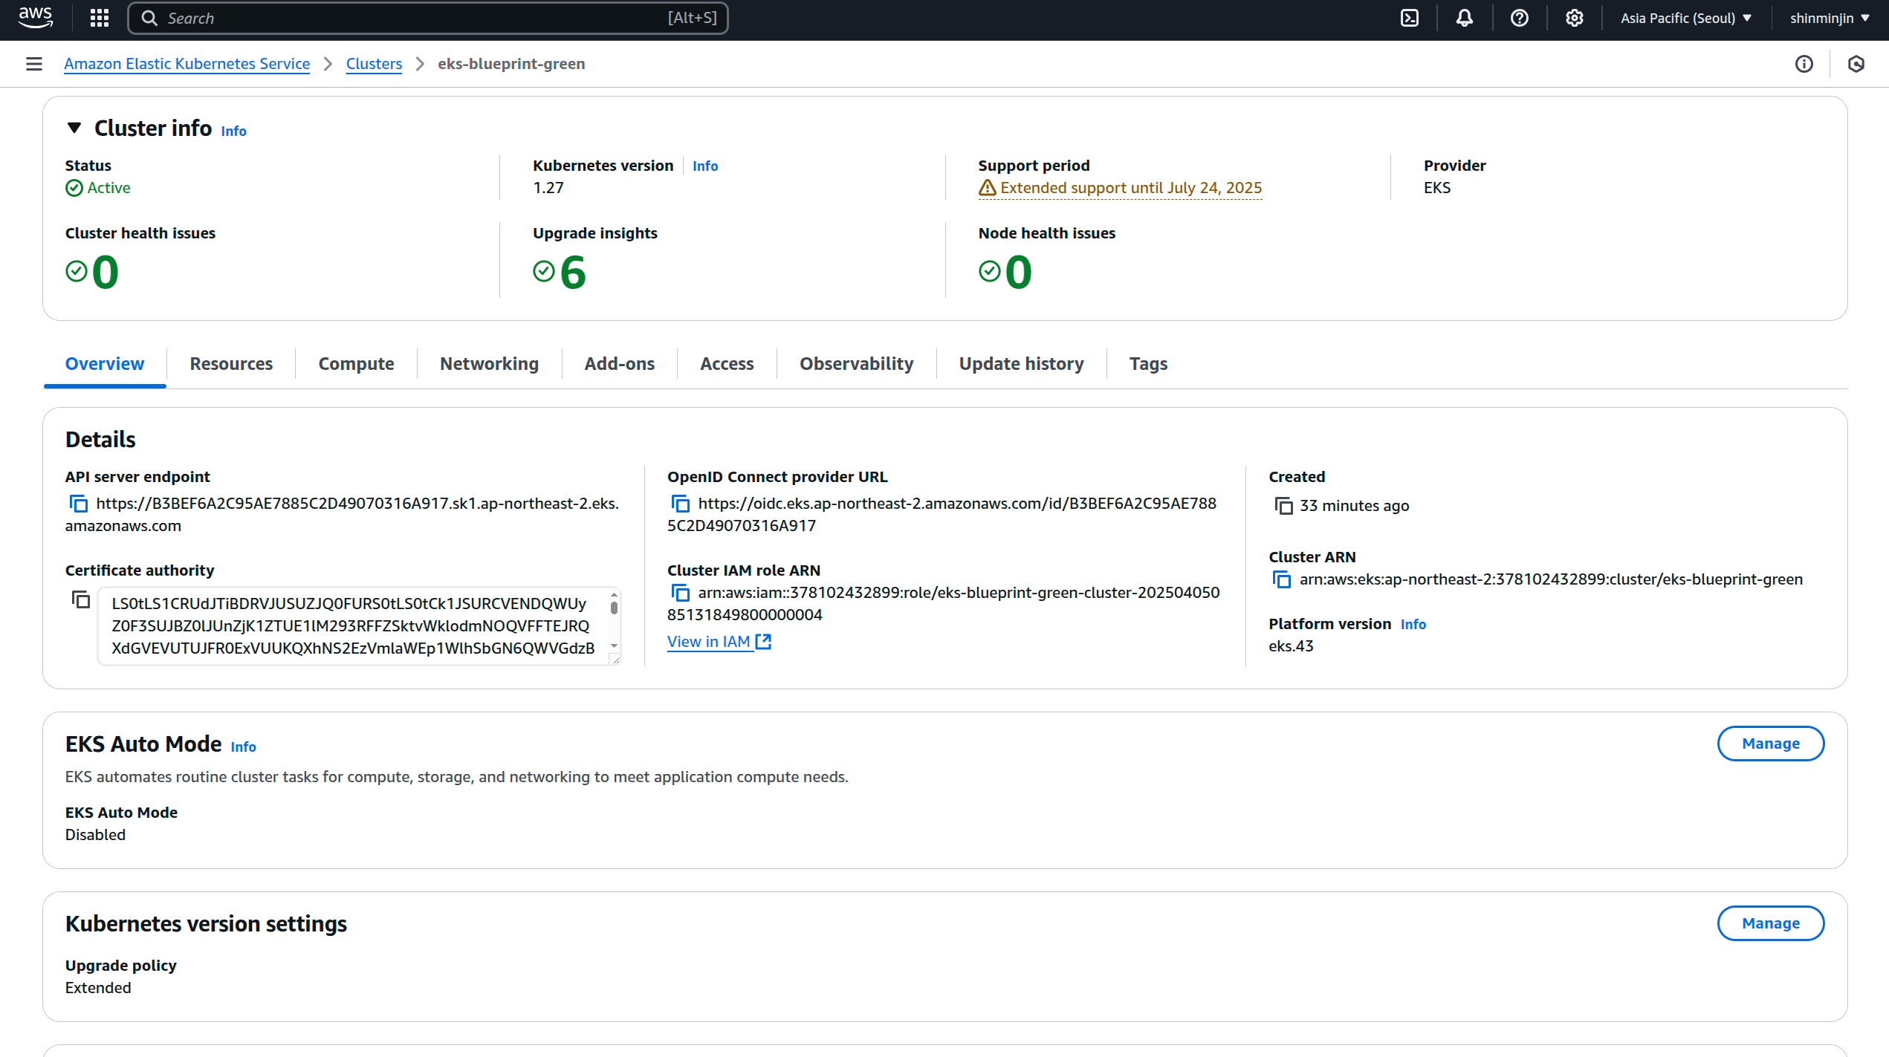Open Info link next to EKS Auto Mode
This screenshot has width=1889, height=1057.
[x=243, y=747]
